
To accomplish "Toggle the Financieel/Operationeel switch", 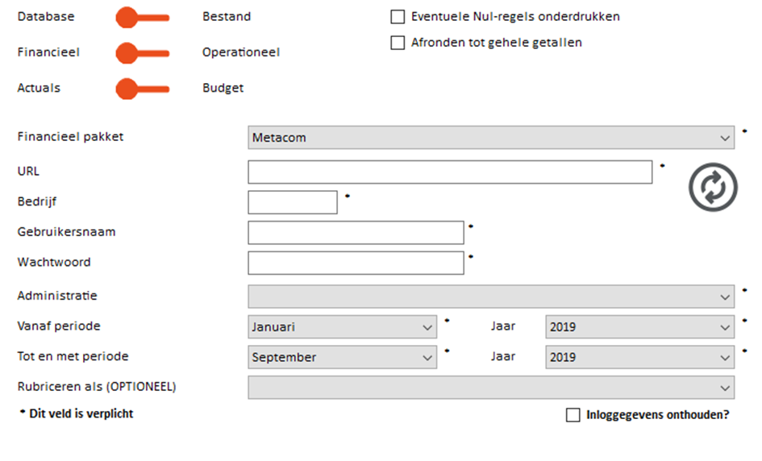I will [x=143, y=53].
